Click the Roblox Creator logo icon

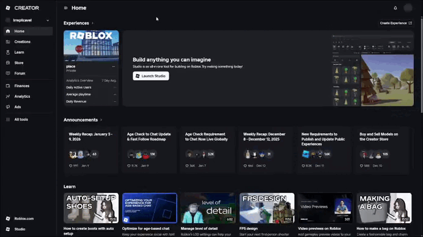coord(8,8)
